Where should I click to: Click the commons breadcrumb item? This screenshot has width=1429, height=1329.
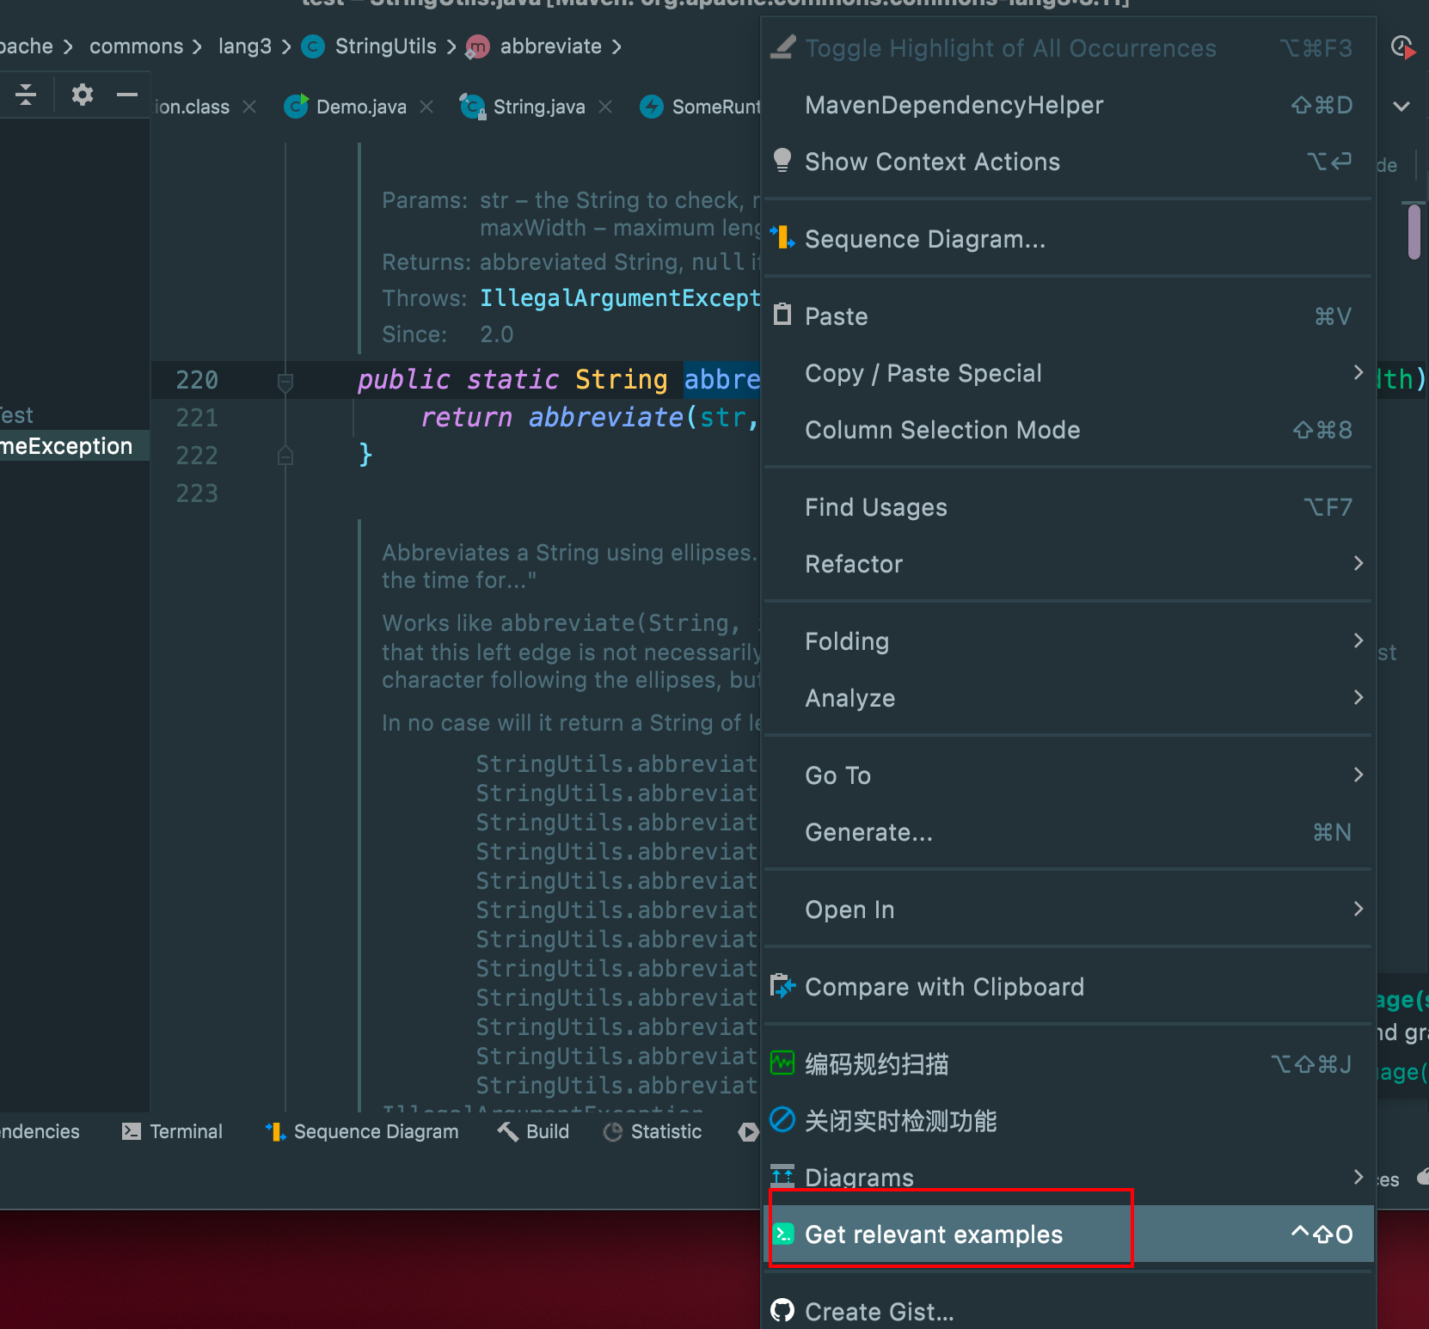pos(136,46)
